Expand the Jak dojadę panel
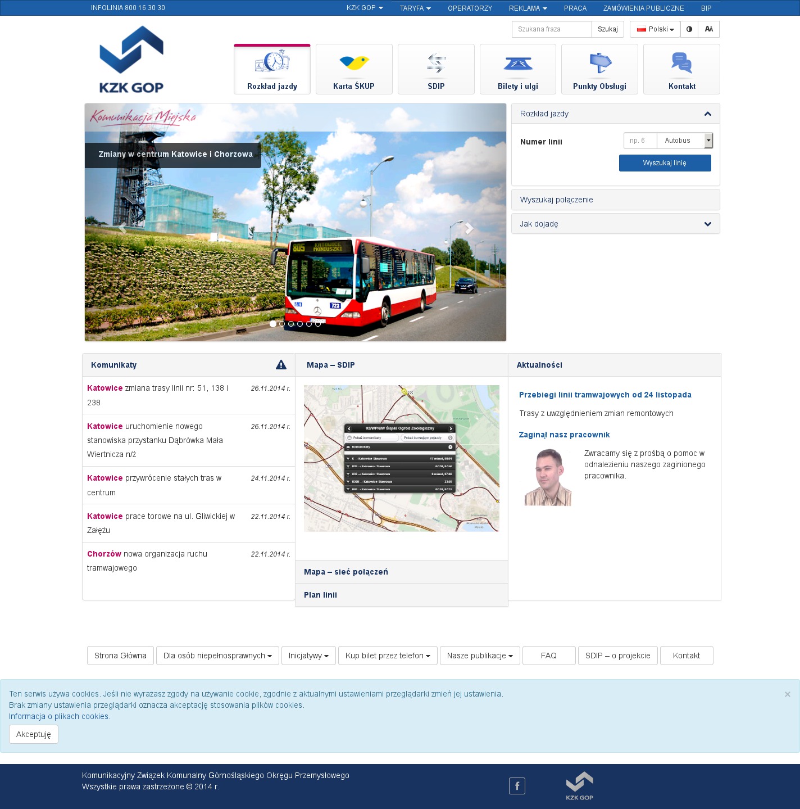Screen dimensions: 800x809 (x=615, y=224)
